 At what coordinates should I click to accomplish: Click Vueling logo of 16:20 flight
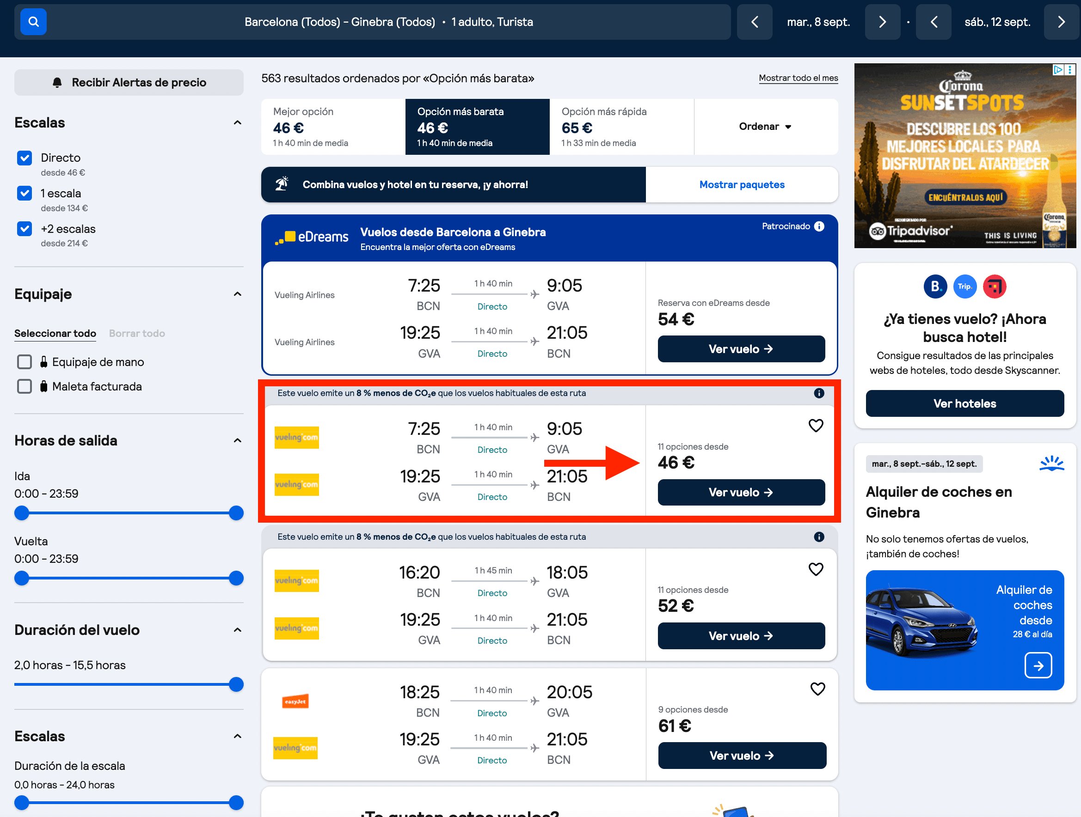point(297,581)
